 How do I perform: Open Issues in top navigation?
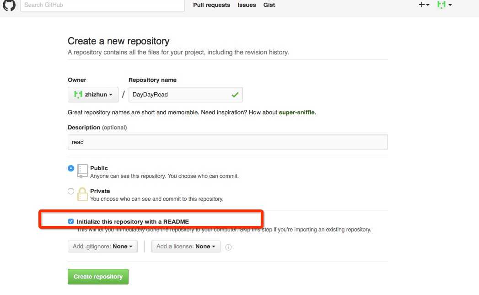(247, 5)
